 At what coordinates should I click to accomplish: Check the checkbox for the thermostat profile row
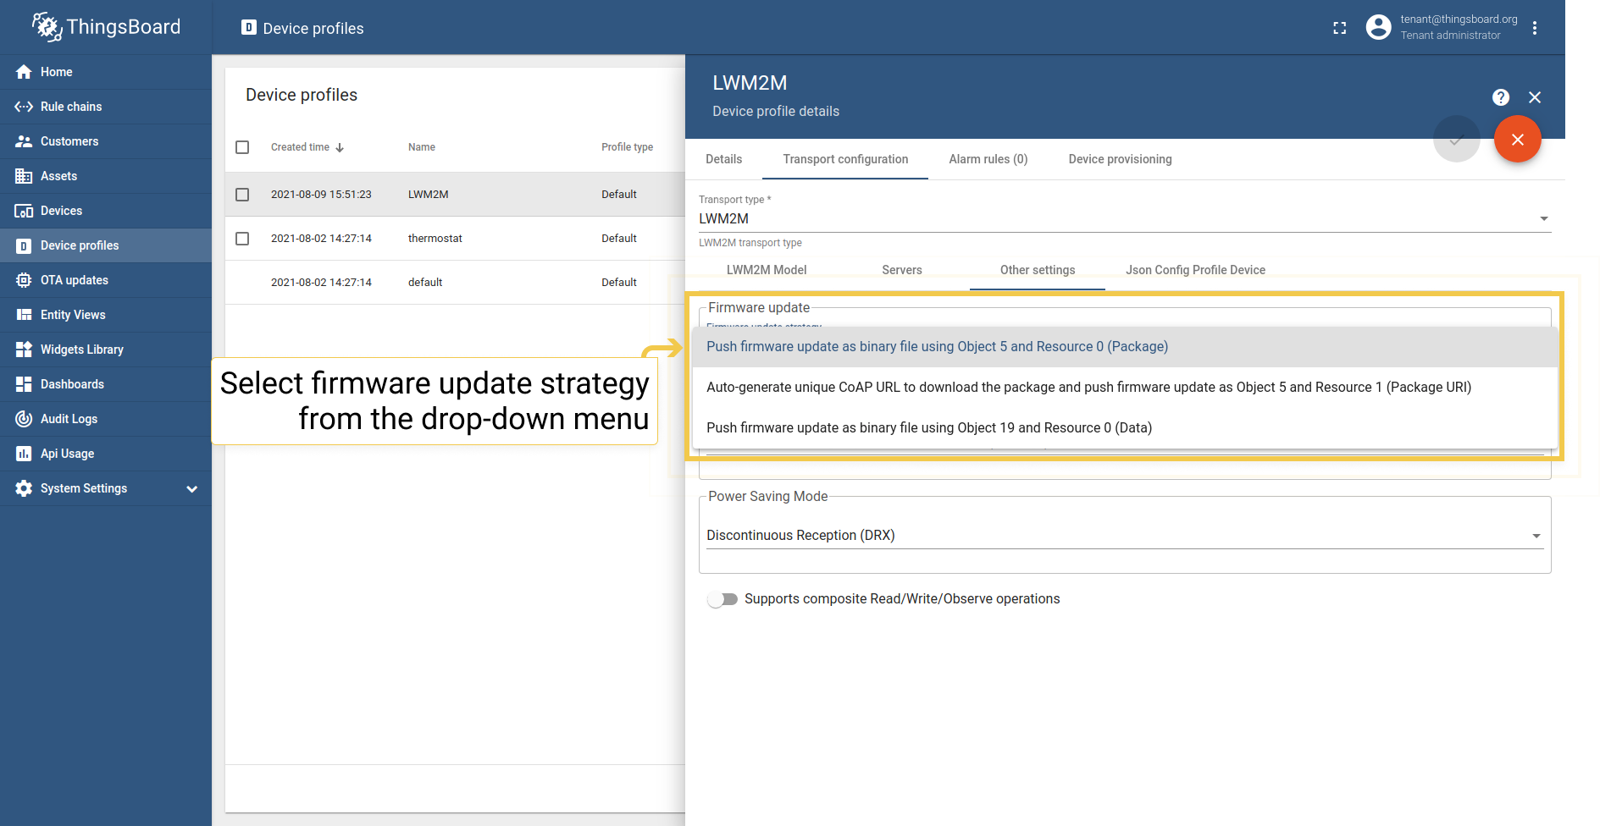pos(242,238)
